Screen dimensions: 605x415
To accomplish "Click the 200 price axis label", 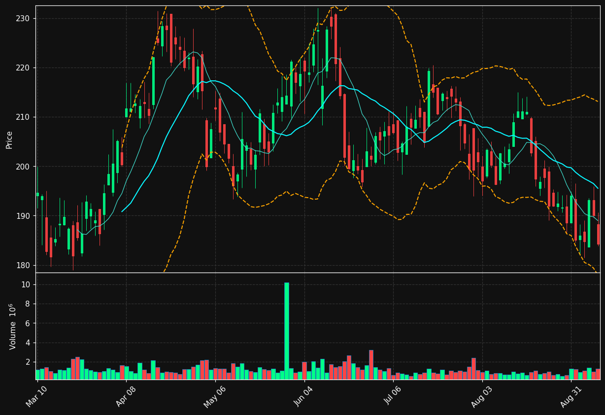I will click(x=23, y=167).
